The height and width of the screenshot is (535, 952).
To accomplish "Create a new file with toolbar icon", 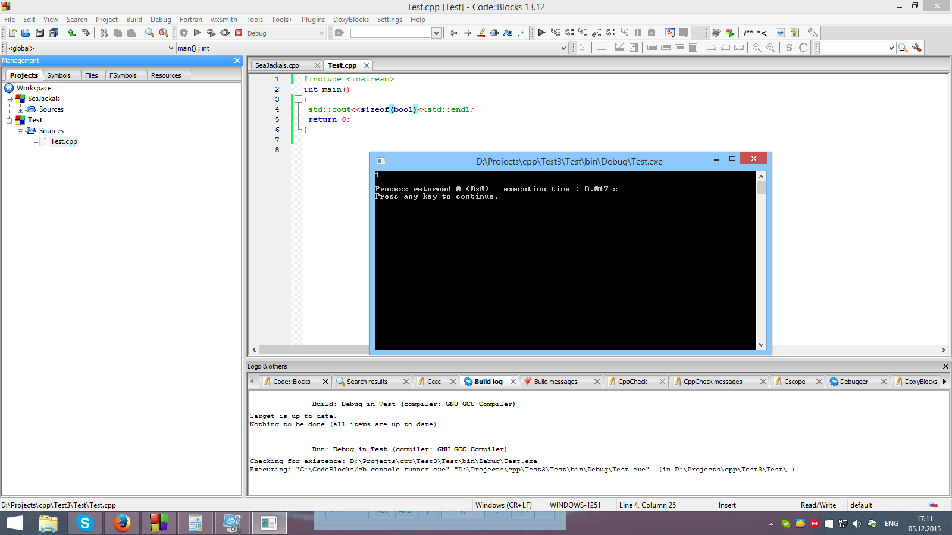I will (x=12, y=33).
